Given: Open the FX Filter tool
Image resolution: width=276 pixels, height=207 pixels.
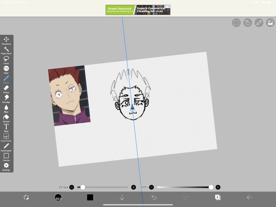Looking at the screenshot, I should (6, 70).
